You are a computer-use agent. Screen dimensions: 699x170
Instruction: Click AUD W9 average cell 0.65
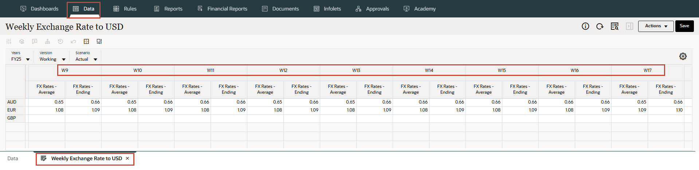coord(47,102)
